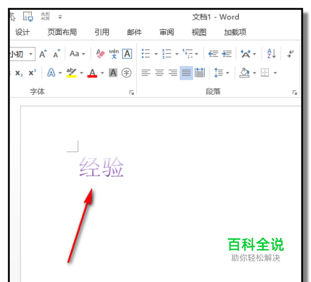Expand the Text Effects dropdown arrow
311x282 pixels.
tap(60, 73)
